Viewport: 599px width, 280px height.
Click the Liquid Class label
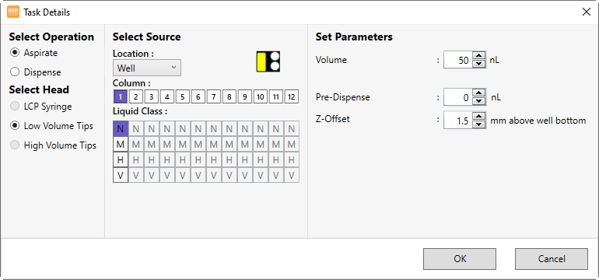tap(140, 112)
